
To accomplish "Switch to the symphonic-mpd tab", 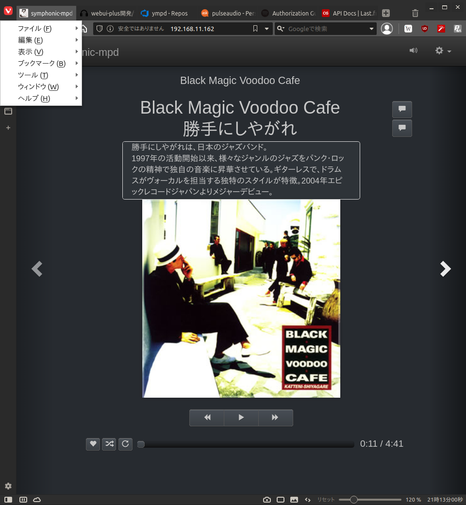I will [x=47, y=13].
